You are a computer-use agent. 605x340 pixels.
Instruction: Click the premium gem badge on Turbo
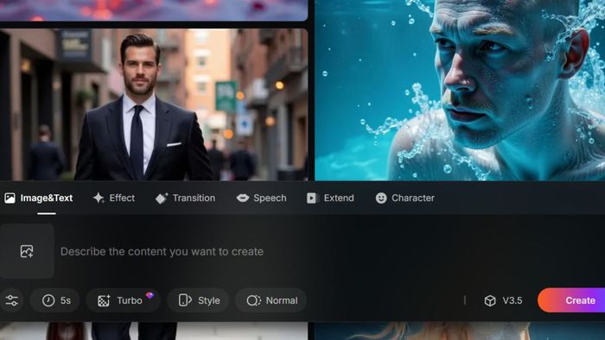click(150, 295)
